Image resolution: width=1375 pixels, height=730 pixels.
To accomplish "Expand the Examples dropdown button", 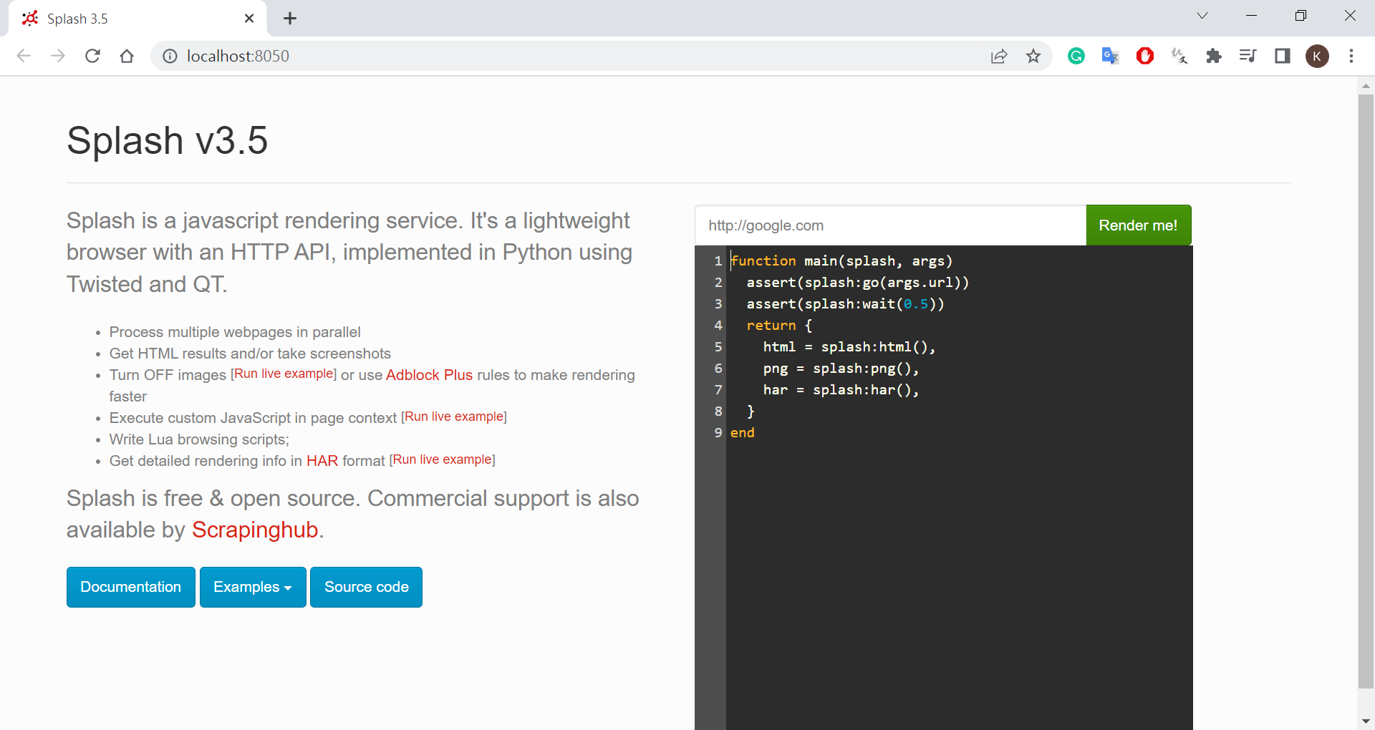I will [253, 587].
